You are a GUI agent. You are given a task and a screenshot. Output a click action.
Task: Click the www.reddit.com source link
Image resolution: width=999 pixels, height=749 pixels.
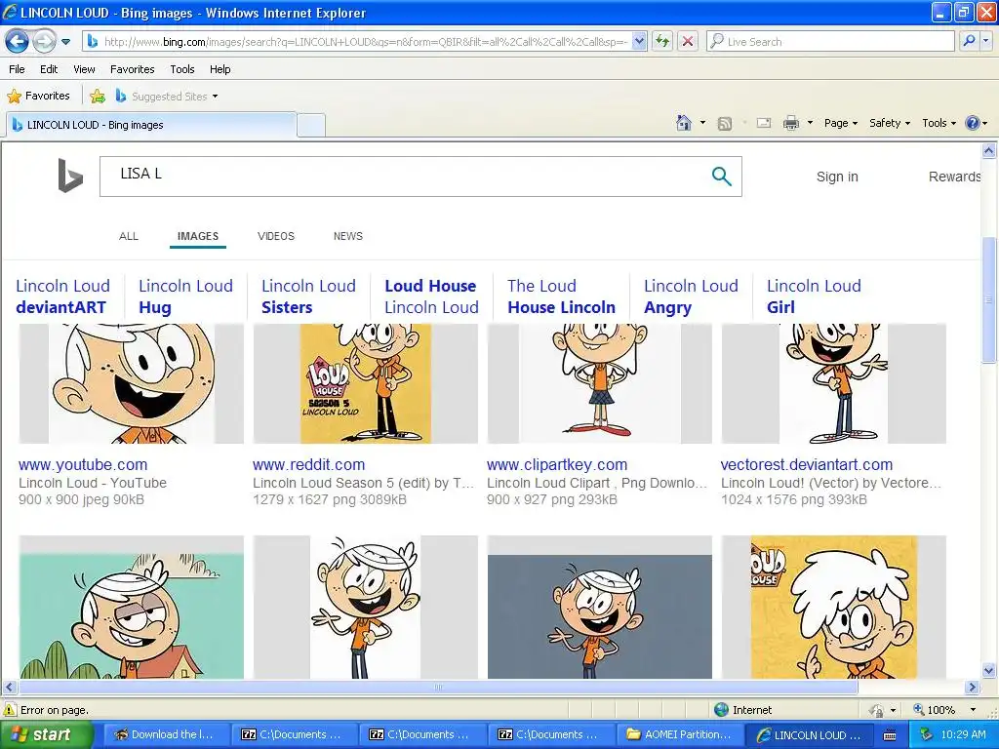[x=308, y=465]
